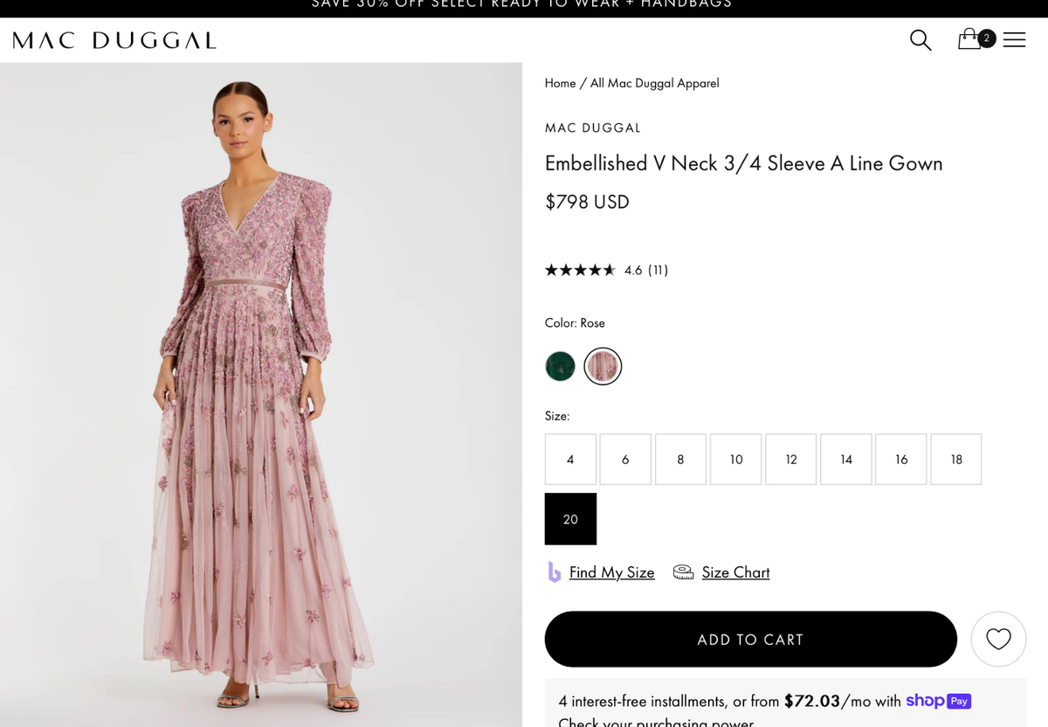Open the Find My Size link

611,572
